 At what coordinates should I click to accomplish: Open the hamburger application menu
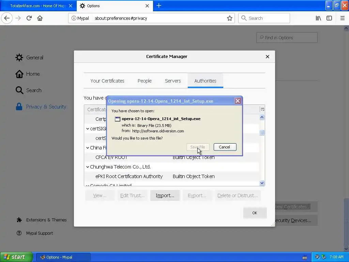tap(342, 18)
